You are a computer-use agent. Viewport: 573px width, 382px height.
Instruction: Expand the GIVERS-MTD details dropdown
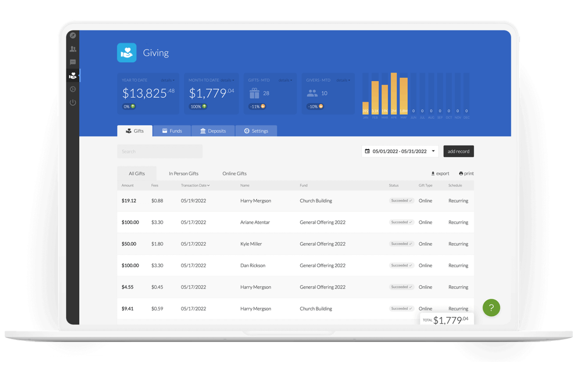pyautogui.click(x=343, y=80)
